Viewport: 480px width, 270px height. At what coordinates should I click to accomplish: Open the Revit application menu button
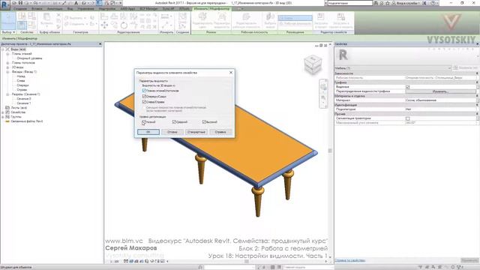click(x=4, y=5)
